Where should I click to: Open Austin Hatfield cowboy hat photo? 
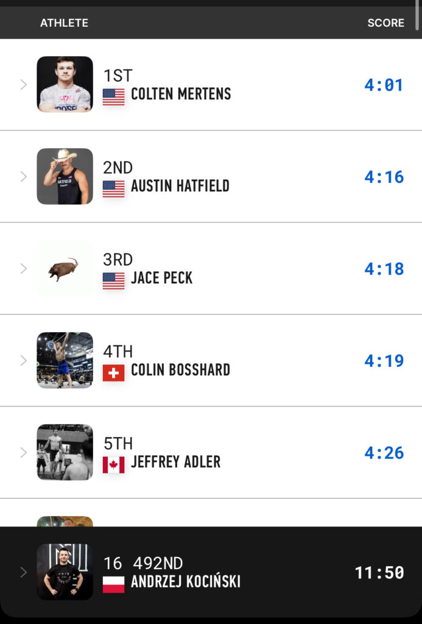coord(65,177)
